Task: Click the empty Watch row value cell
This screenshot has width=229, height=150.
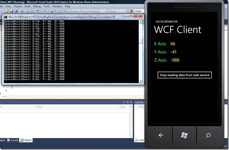Action: (x=77, y=110)
